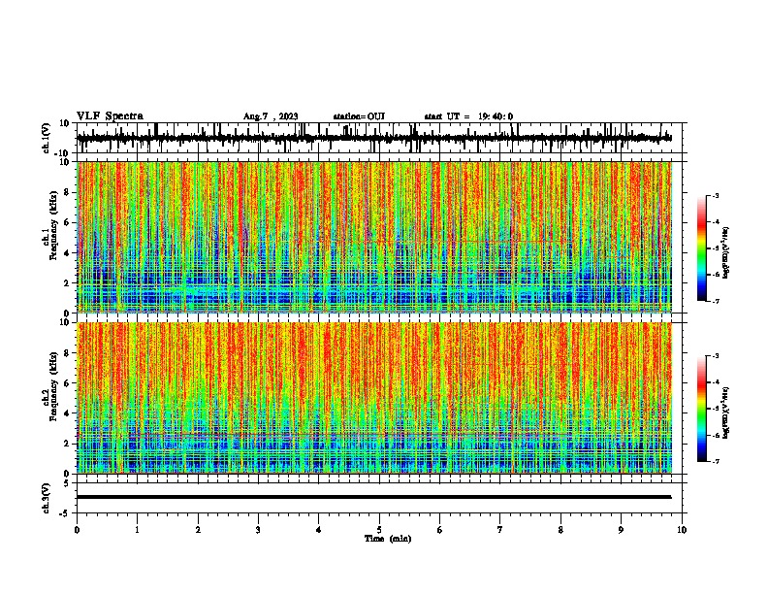Click the "VLF Spectra" plot title

[x=110, y=116]
